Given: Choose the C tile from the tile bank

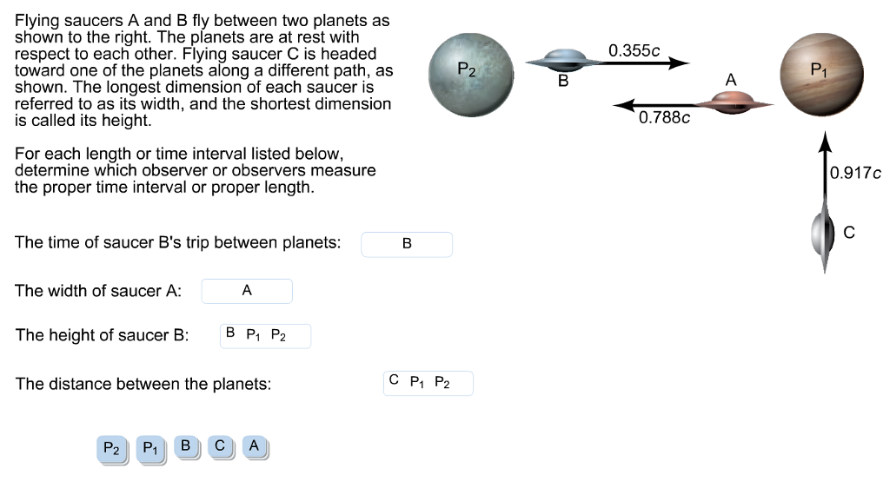Looking at the screenshot, I should pos(220,446).
